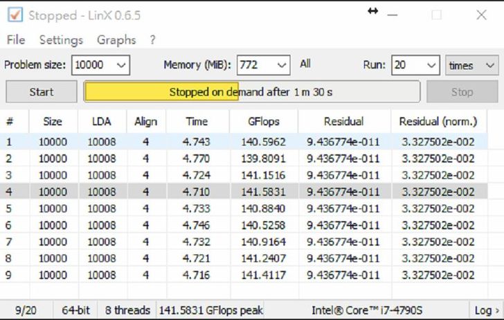
Task: Expand the Problem size dropdown
Action: tap(121, 65)
